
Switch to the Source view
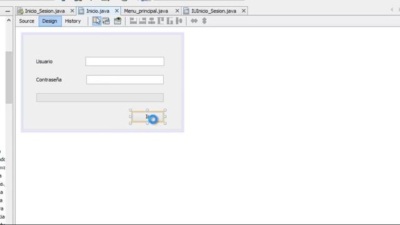pos(26,21)
